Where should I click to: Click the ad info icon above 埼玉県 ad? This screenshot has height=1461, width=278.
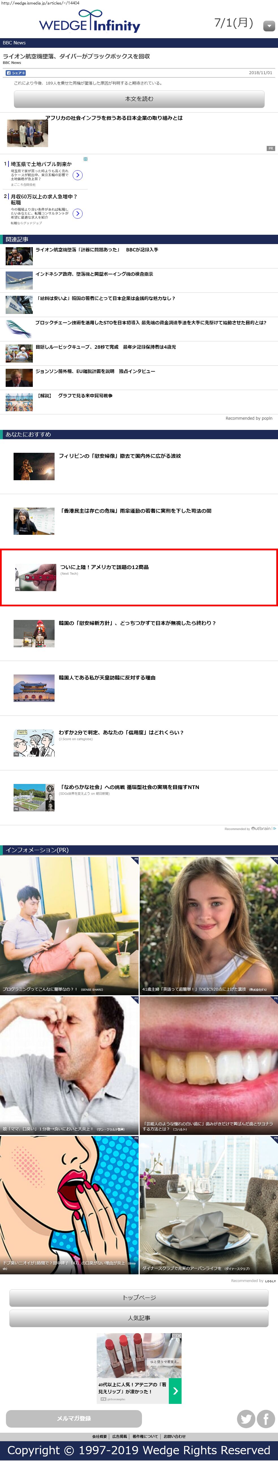click(x=86, y=160)
